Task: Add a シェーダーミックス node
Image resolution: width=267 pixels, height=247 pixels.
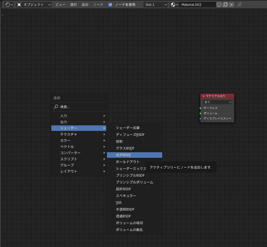Action: (131, 169)
